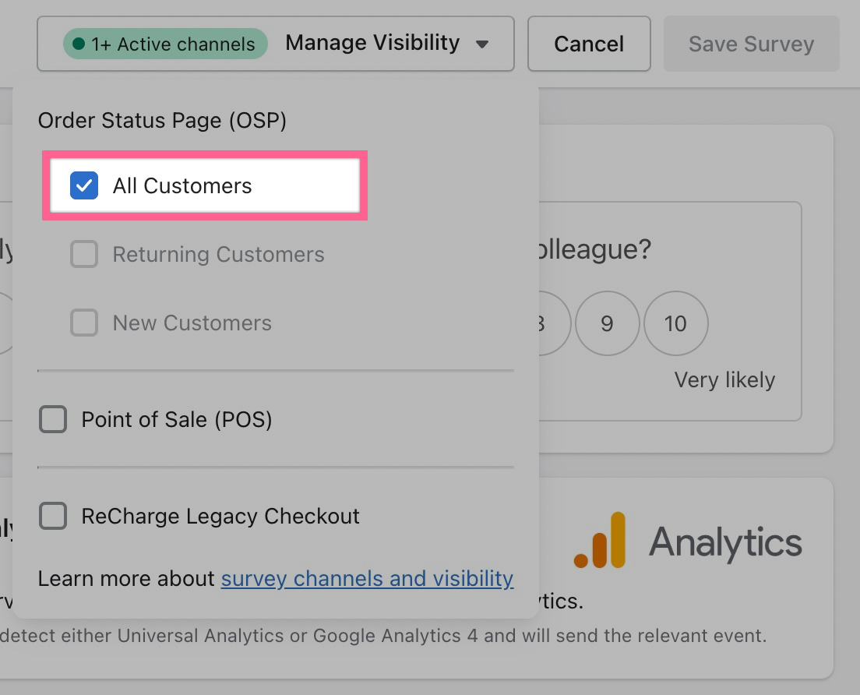
Task: Click the 1+ Active channels badge
Action: pos(165,44)
